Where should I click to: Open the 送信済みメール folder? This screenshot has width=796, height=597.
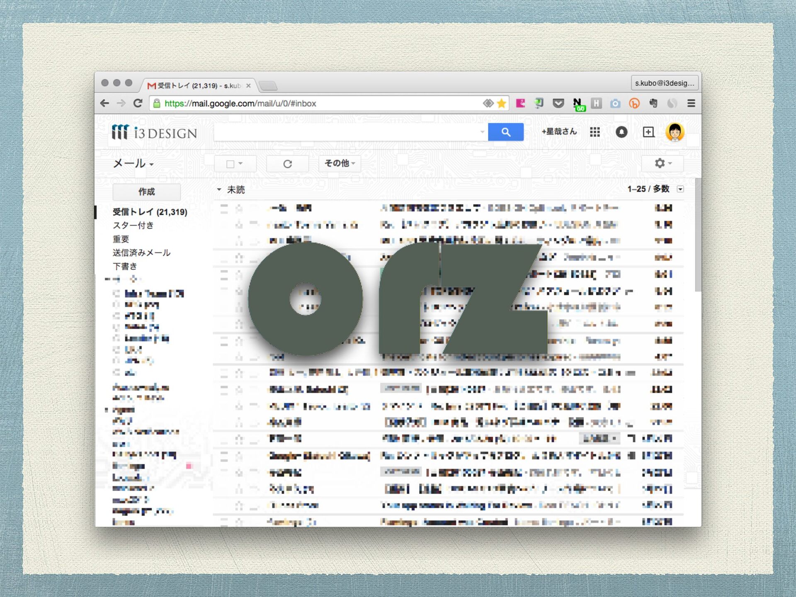coord(141,252)
